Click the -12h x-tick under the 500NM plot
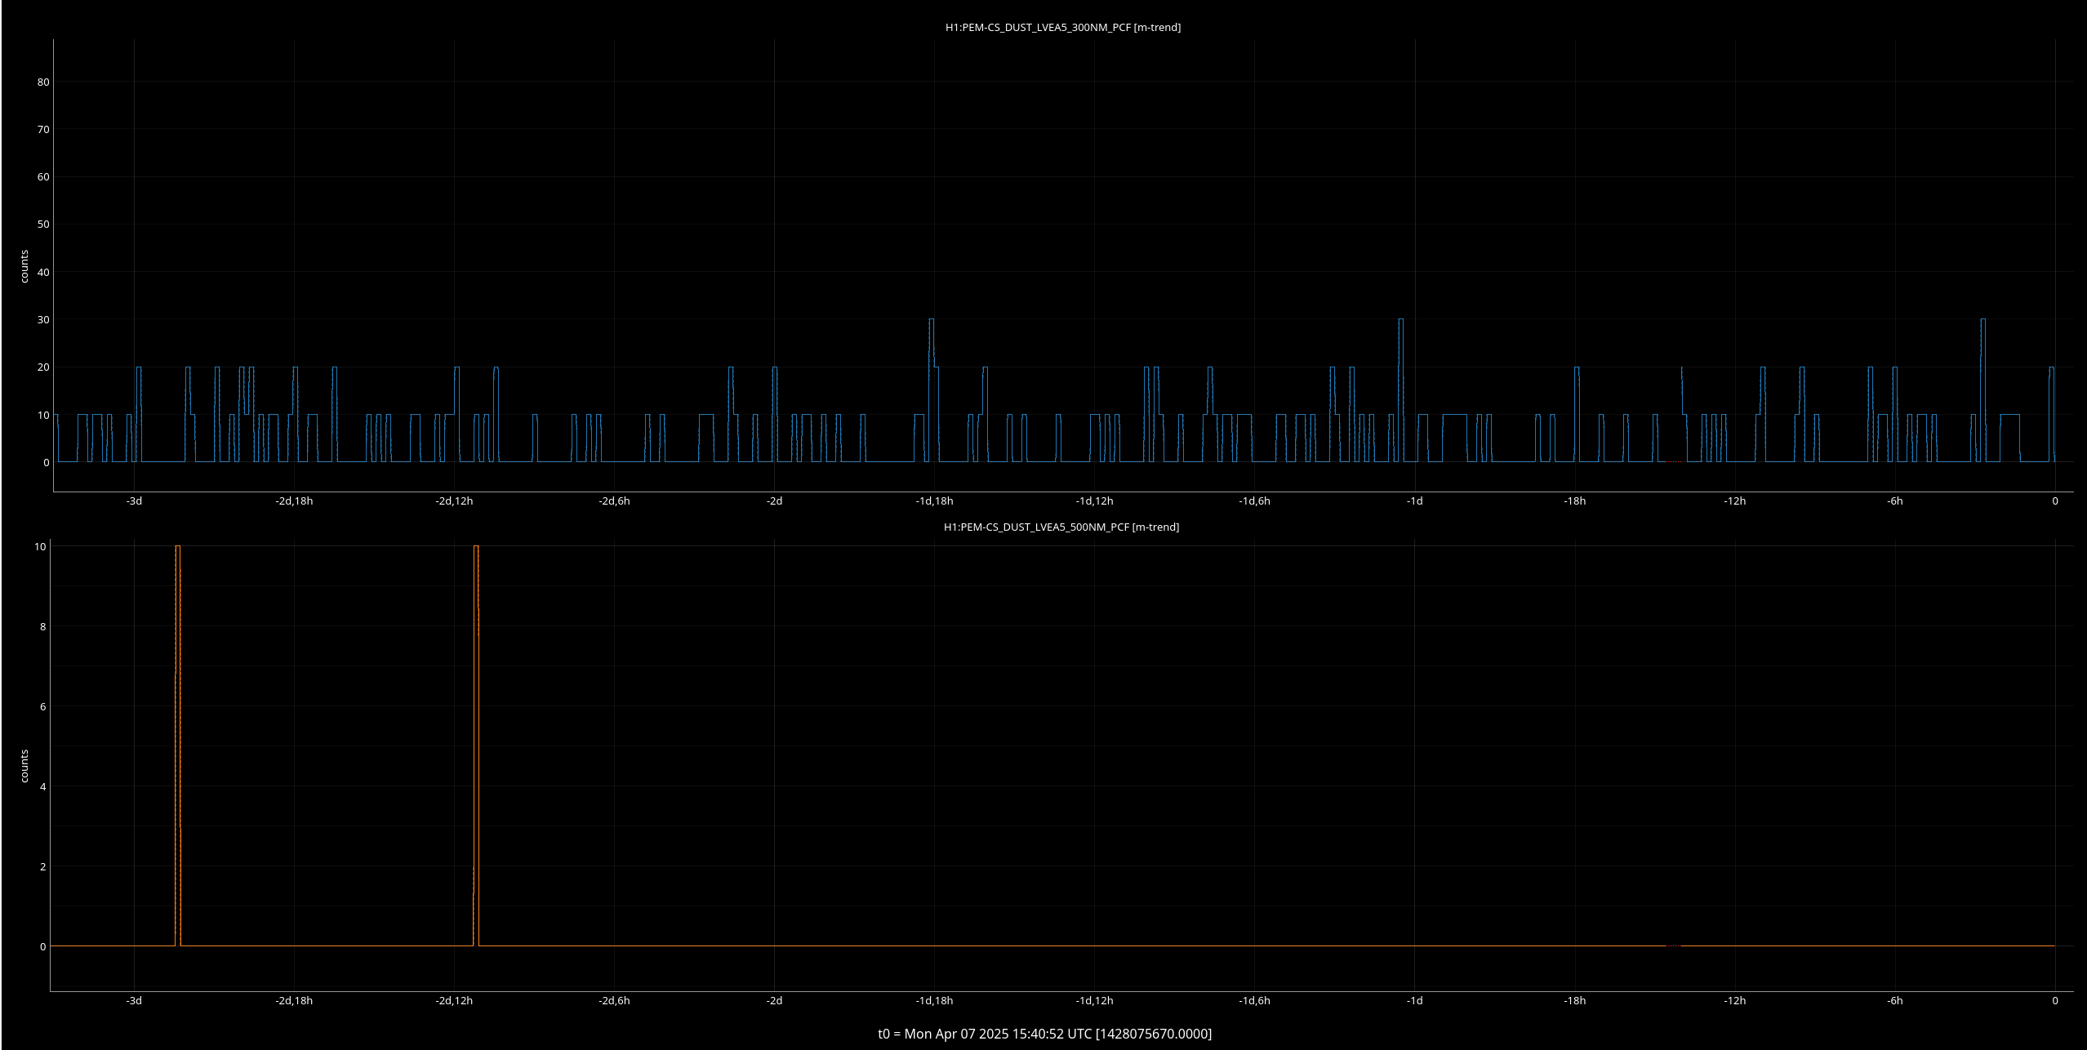The height and width of the screenshot is (1050, 2087). point(1734,1000)
